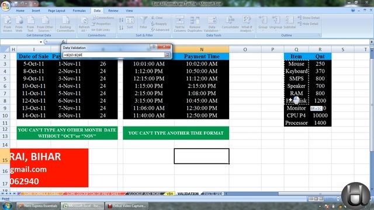Click Consolidate
374x210 pixels.
230,23
